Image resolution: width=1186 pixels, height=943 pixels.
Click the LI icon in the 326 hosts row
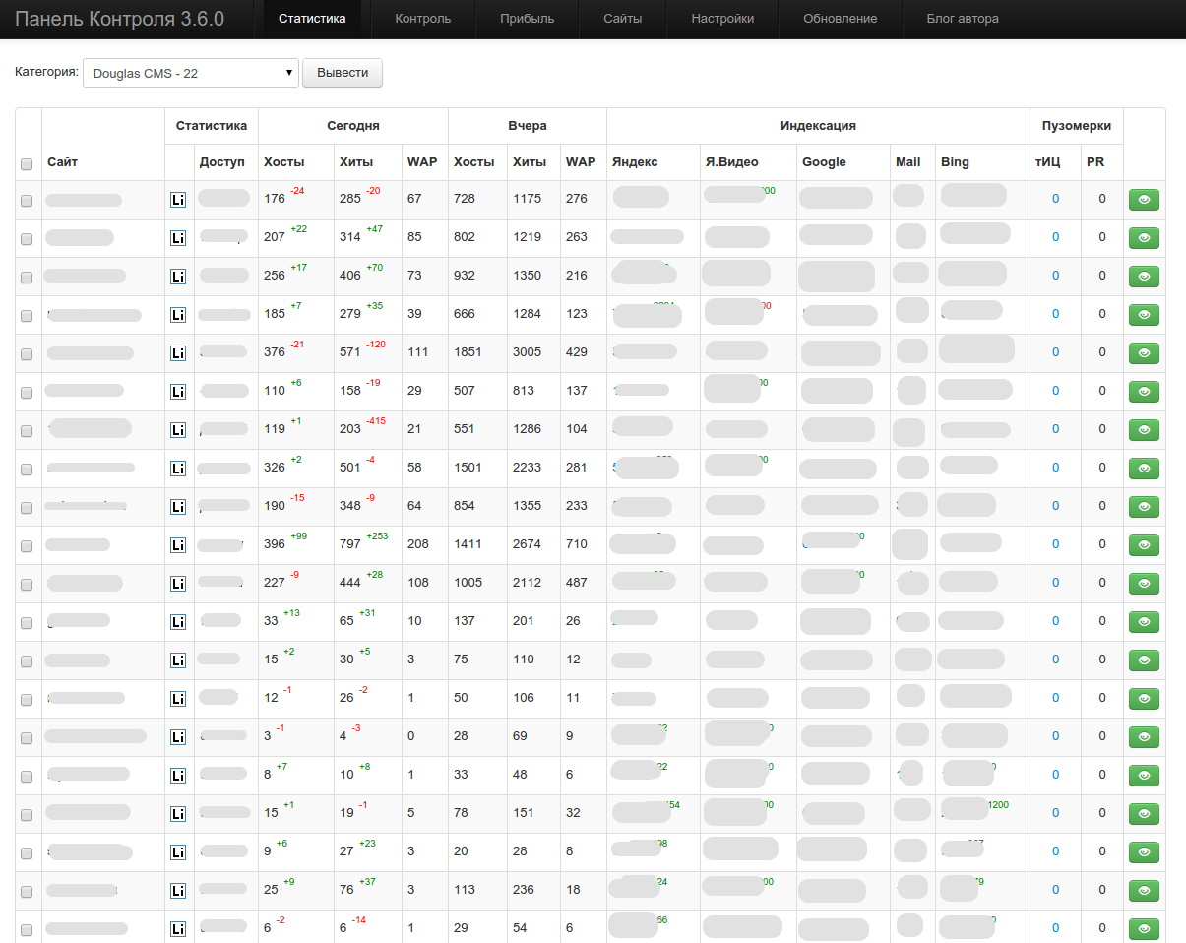click(178, 468)
